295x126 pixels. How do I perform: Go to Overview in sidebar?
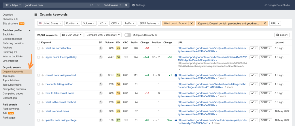pos(8,15)
